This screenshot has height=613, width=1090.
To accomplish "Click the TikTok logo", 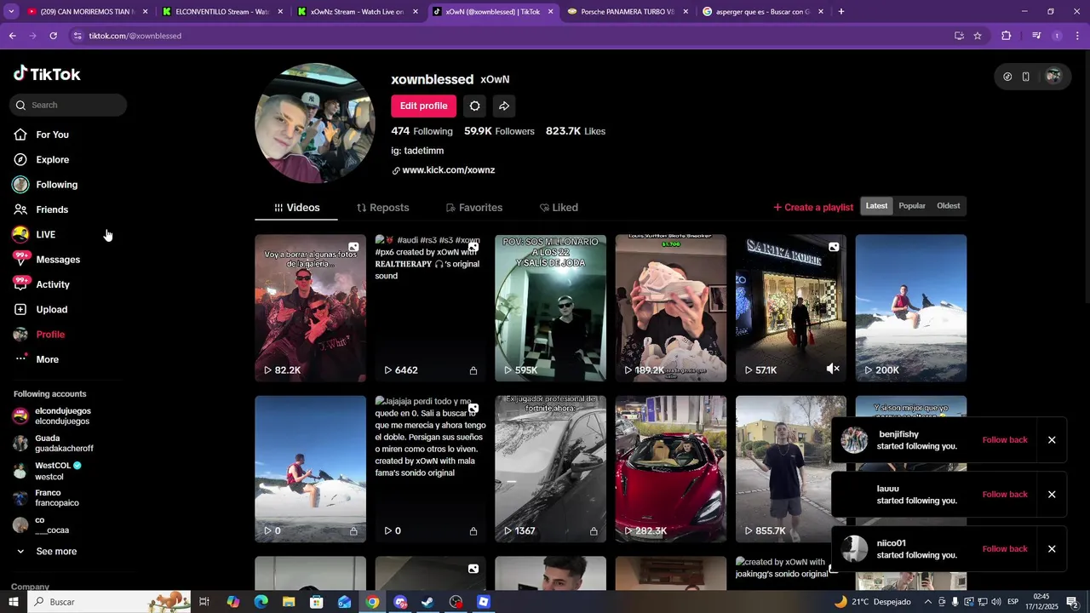I will click(x=47, y=74).
